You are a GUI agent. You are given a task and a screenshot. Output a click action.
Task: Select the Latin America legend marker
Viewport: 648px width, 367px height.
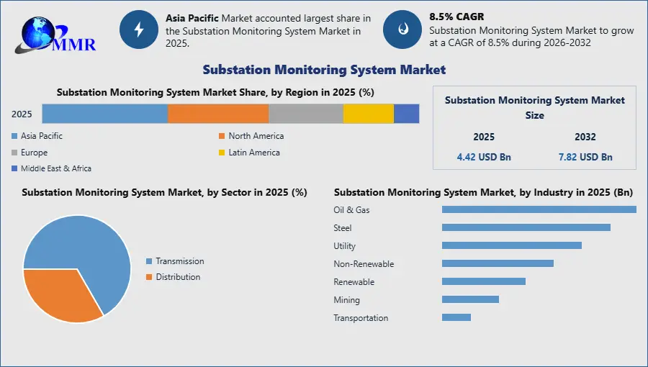click(222, 153)
